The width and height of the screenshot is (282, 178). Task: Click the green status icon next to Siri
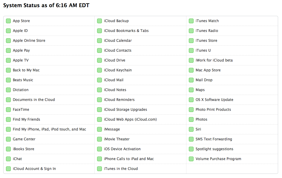click(x=191, y=129)
